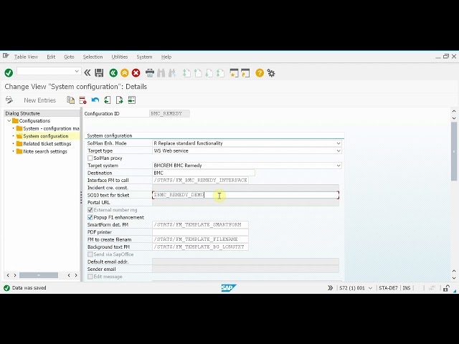
Task: Open the SolMan Enh. Mode dropdown
Action: pyautogui.click(x=339, y=143)
